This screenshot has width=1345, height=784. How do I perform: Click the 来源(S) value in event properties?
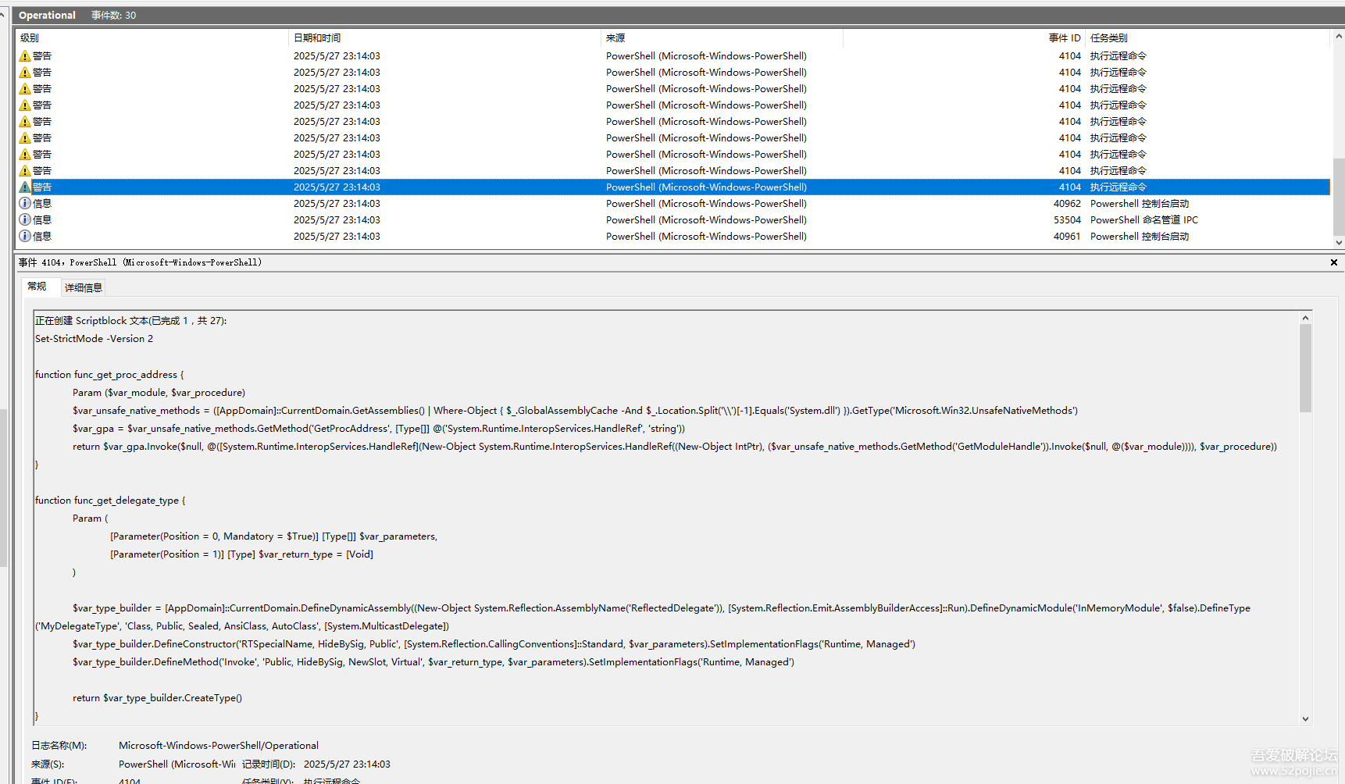point(177,764)
